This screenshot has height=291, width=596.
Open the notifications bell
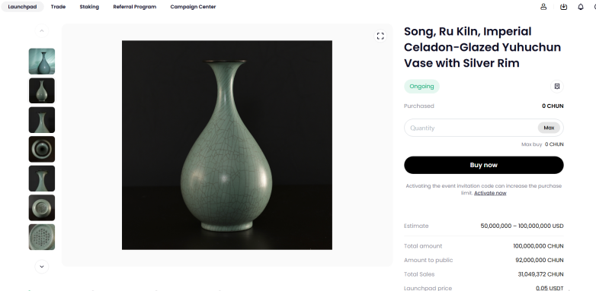(581, 7)
